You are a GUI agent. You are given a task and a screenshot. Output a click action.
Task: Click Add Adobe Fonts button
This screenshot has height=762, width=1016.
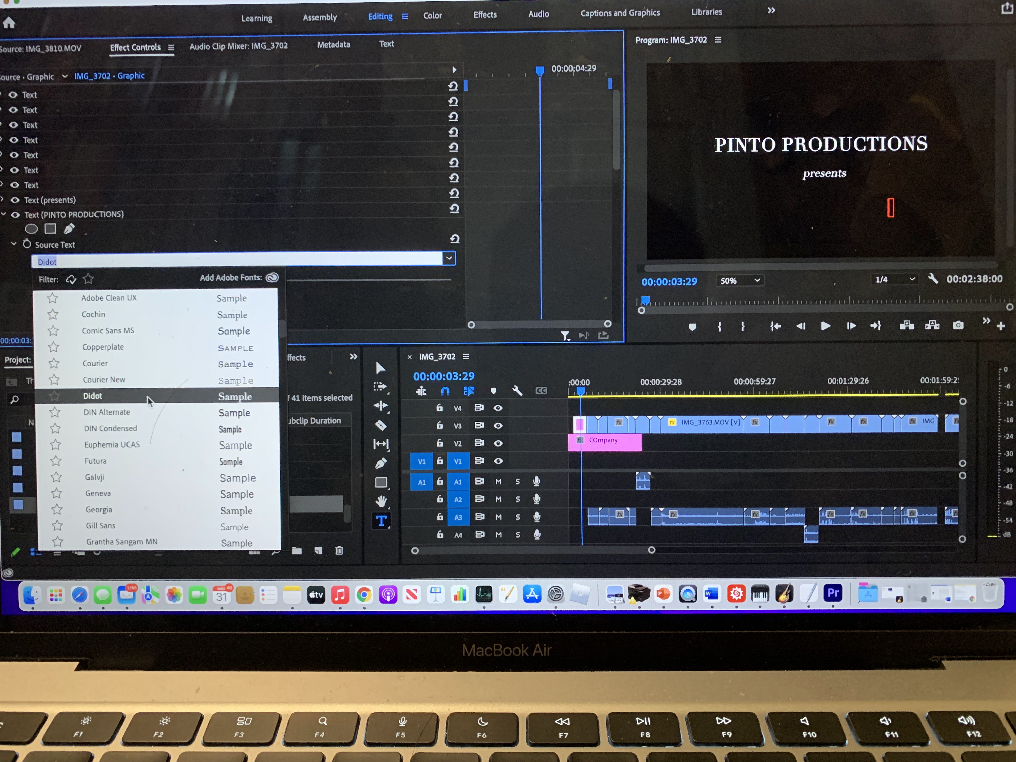272,277
